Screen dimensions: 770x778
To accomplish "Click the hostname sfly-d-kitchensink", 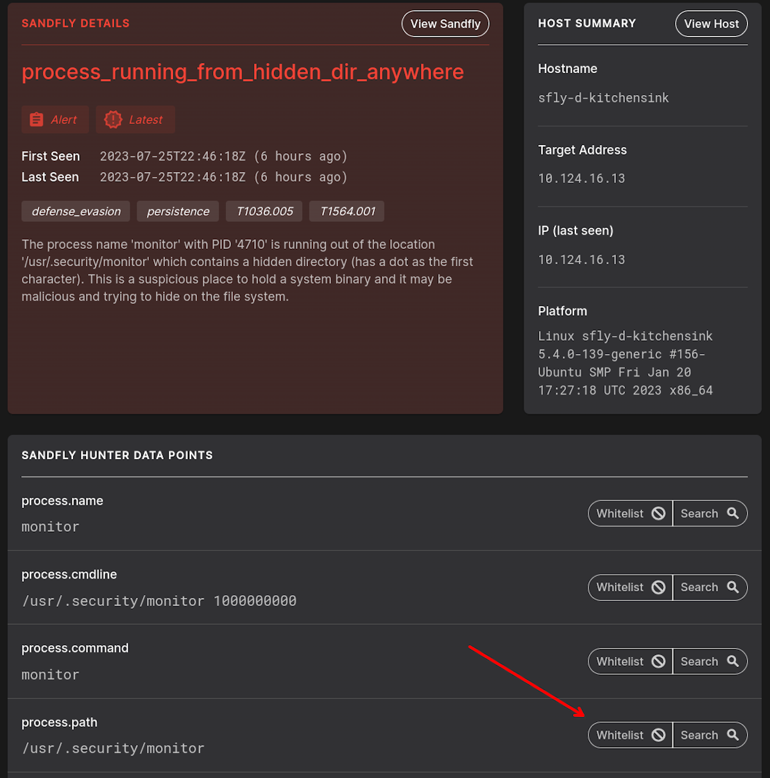I will click(x=603, y=97).
